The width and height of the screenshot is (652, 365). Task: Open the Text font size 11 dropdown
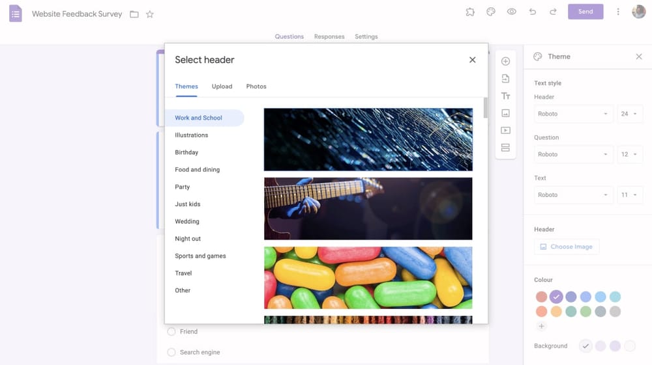pos(630,195)
